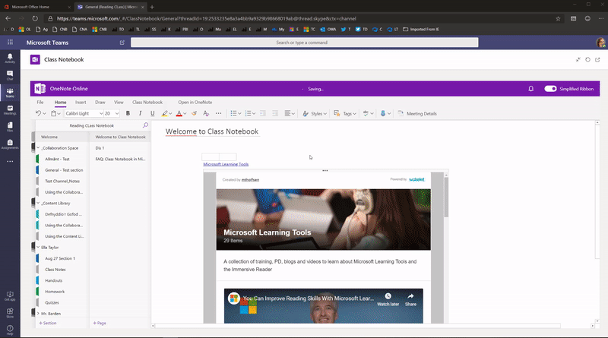Viewport: 608px width, 338px height.
Task: Add a new section with + Section
Action: pos(48,323)
